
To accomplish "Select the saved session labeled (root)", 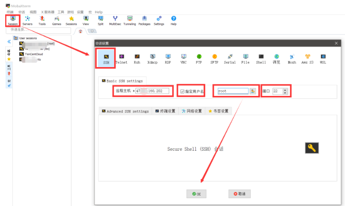I will coord(37,43).
